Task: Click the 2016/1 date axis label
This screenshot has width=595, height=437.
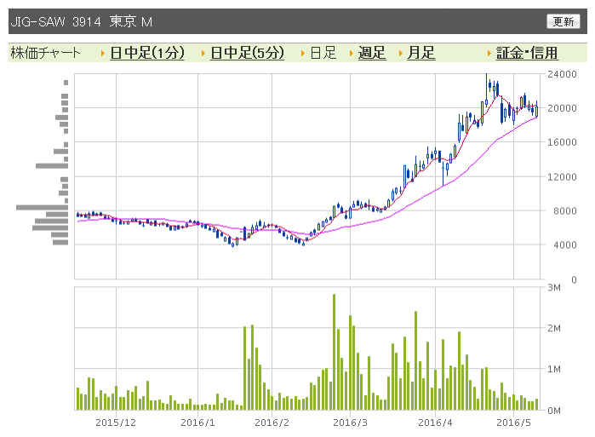Action: point(197,423)
